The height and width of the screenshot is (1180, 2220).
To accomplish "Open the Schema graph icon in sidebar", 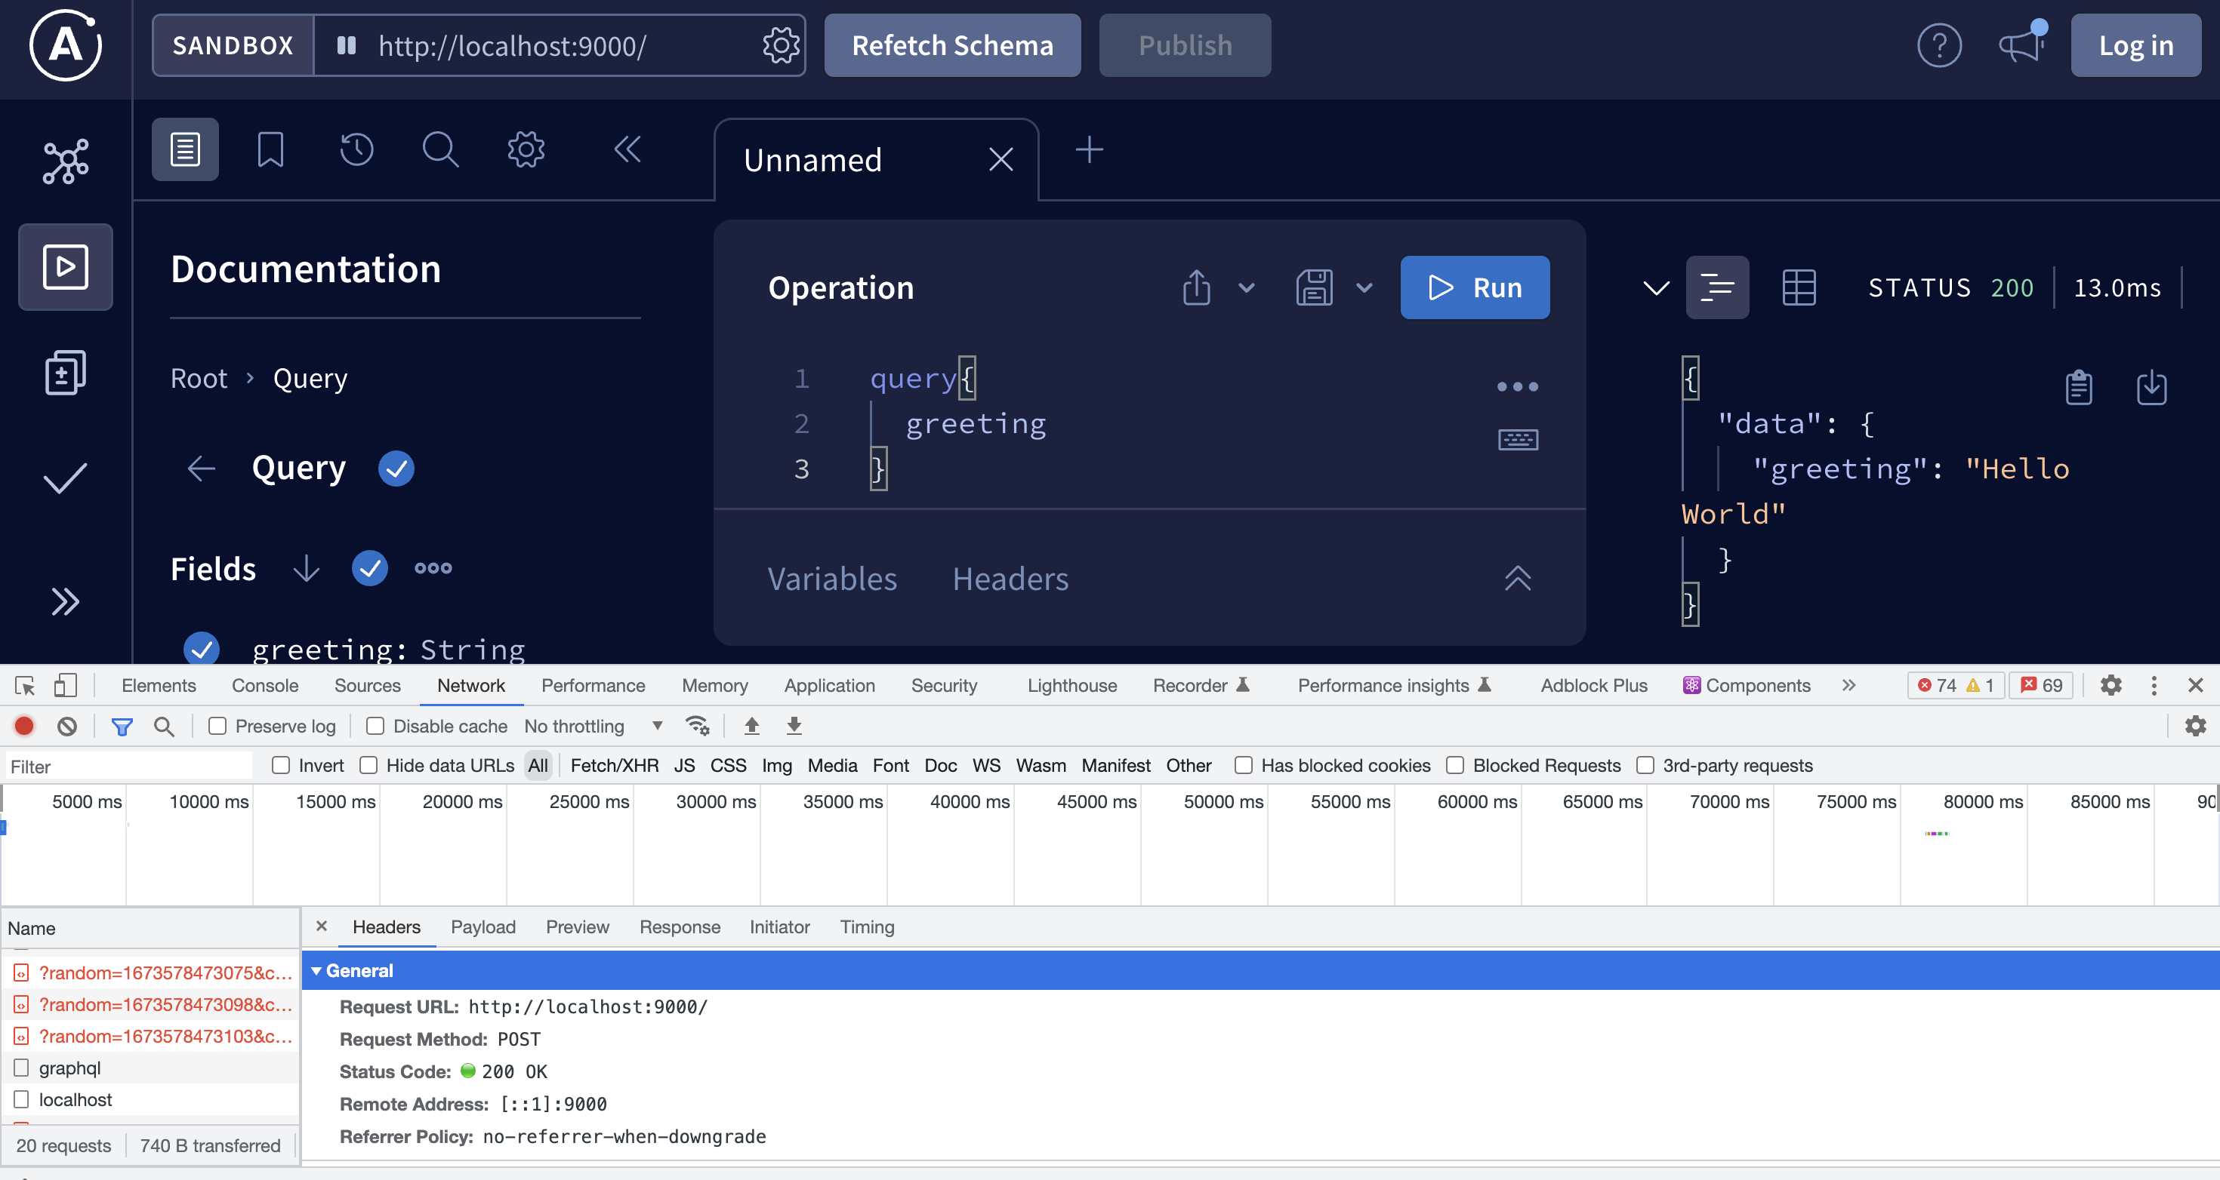I will tap(66, 161).
